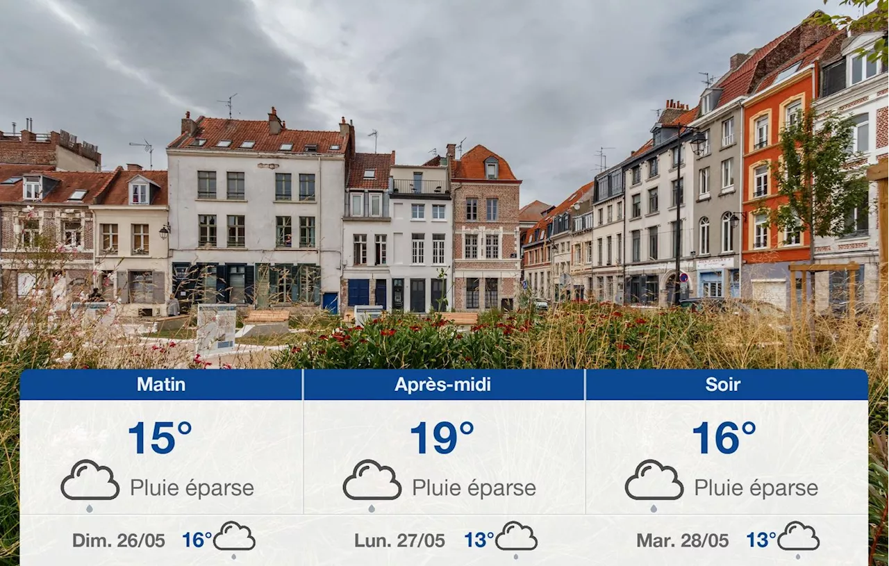Screen dimensions: 889x566
Task: Click the 13° value for Mar. 28/05
Action: tap(761, 540)
